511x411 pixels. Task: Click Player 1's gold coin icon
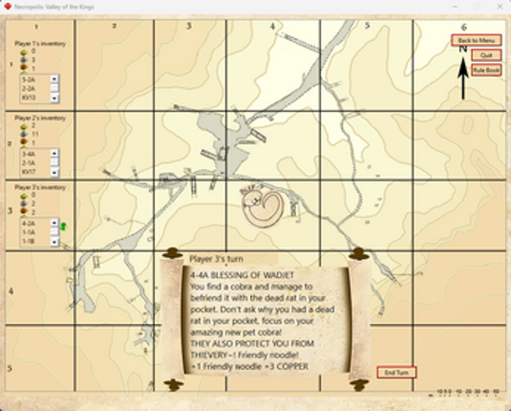coord(24,52)
